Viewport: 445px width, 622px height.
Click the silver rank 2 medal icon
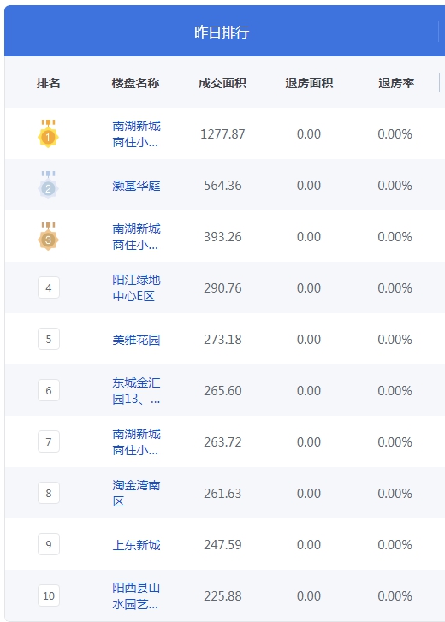click(49, 186)
